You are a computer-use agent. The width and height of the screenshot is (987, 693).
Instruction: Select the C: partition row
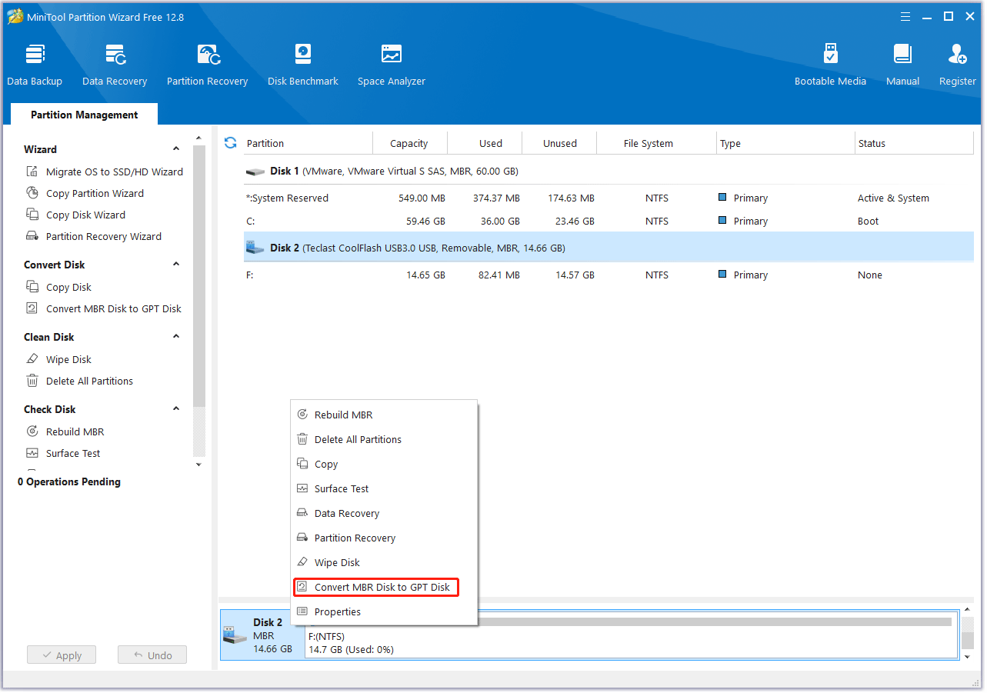point(609,221)
